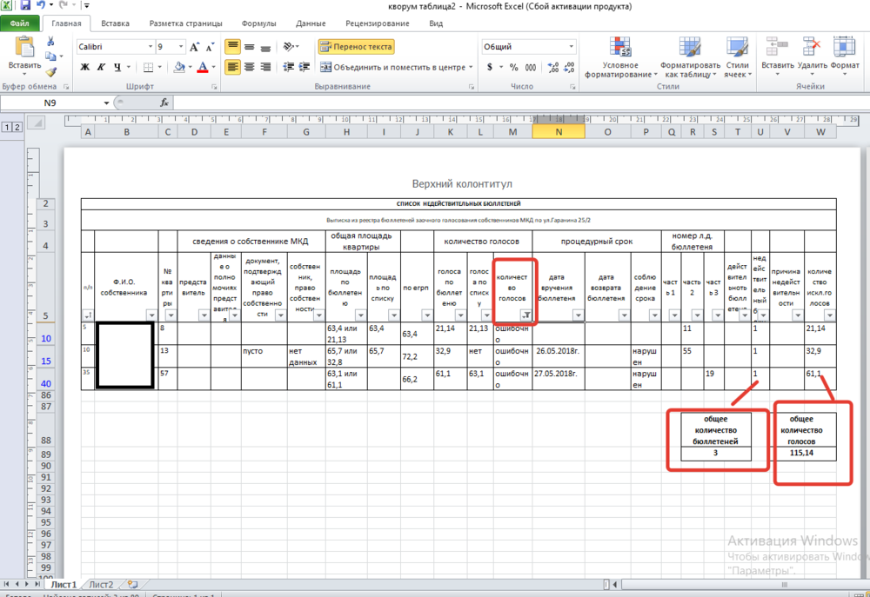Click the Save icon in quick access toolbar
The height and width of the screenshot is (597, 870).
[x=23, y=6]
